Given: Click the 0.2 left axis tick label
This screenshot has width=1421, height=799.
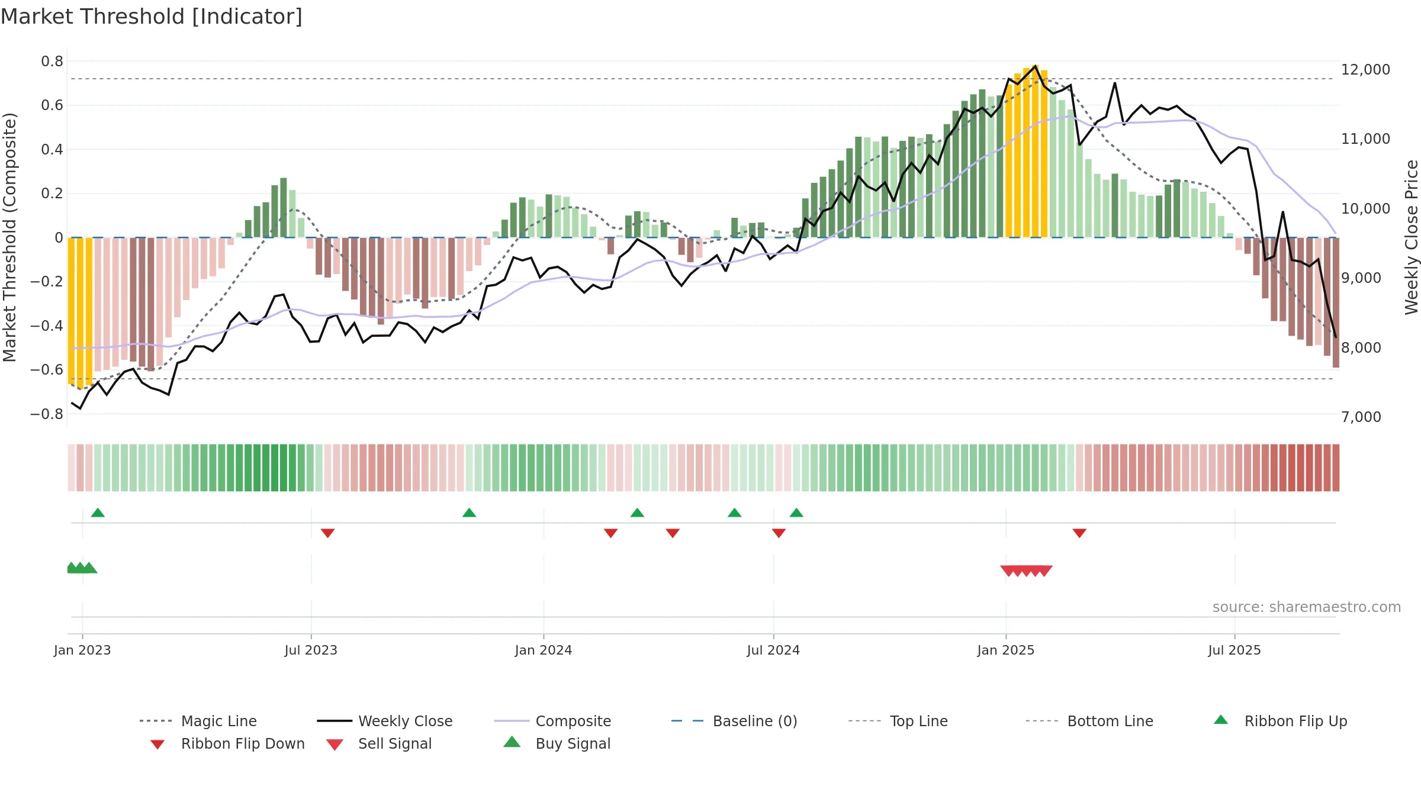Looking at the screenshot, I should [52, 194].
